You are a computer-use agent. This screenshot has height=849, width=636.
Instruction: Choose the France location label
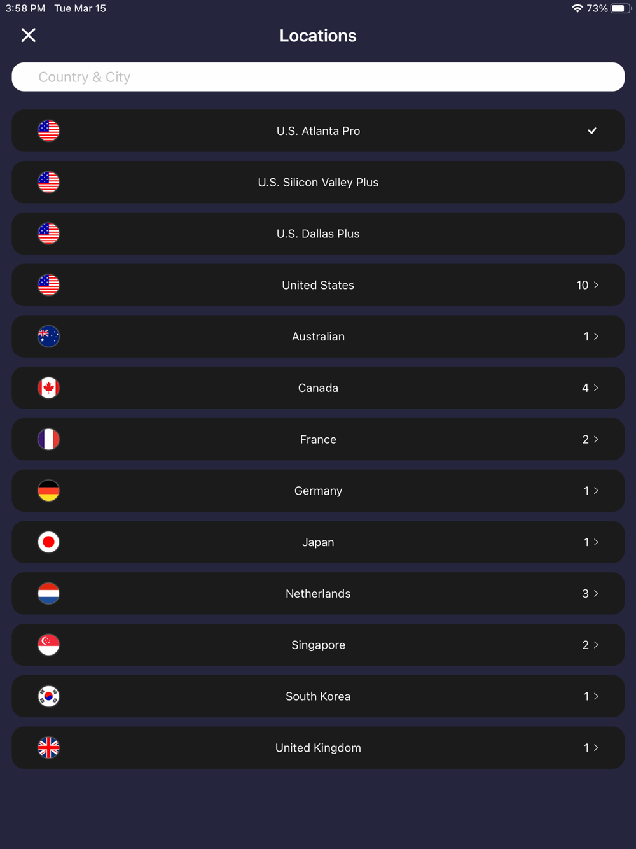pyautogui.click(x=318, y=439)
